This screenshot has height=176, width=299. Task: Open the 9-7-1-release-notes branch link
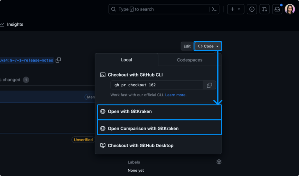click(27, 60)
